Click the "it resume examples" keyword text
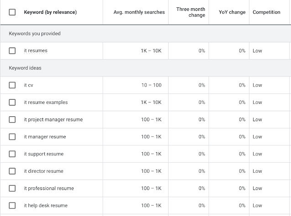Screen dimensions: 291x216 click(46, 103)
